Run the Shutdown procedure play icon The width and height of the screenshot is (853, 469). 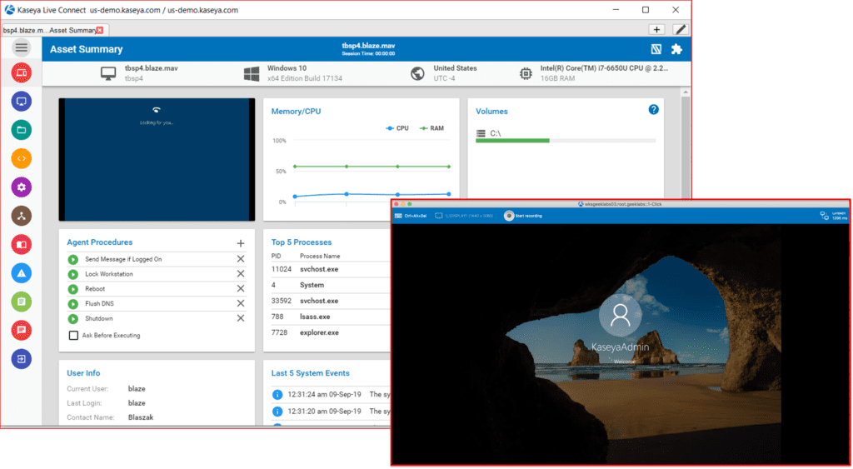(x=72, y=318)
